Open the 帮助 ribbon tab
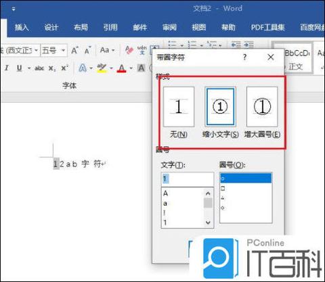This screenshot has height=282, width=325. [x=228, y=28]
